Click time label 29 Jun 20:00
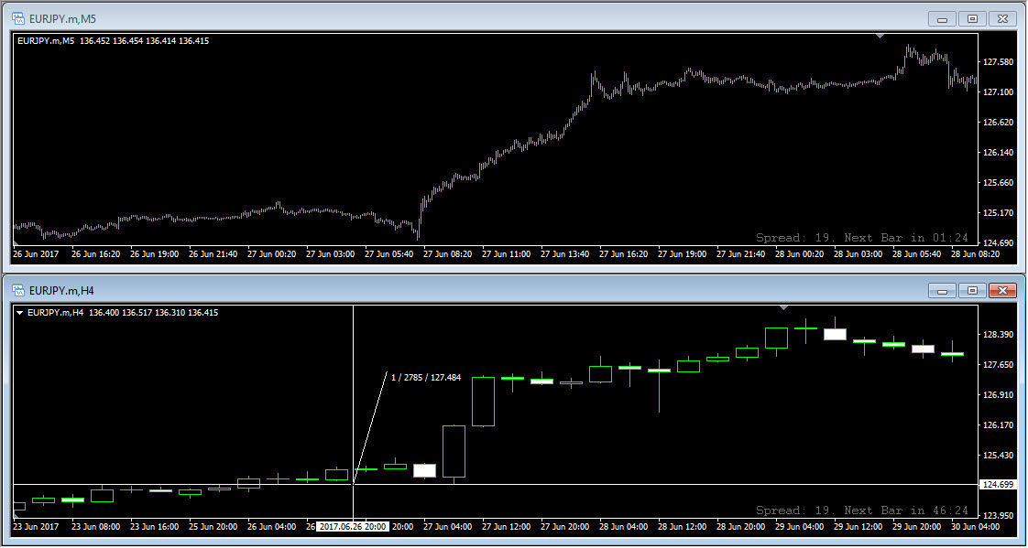This screenshot has width=1028, height=548. pyautogui.click(x=917, y=526)
